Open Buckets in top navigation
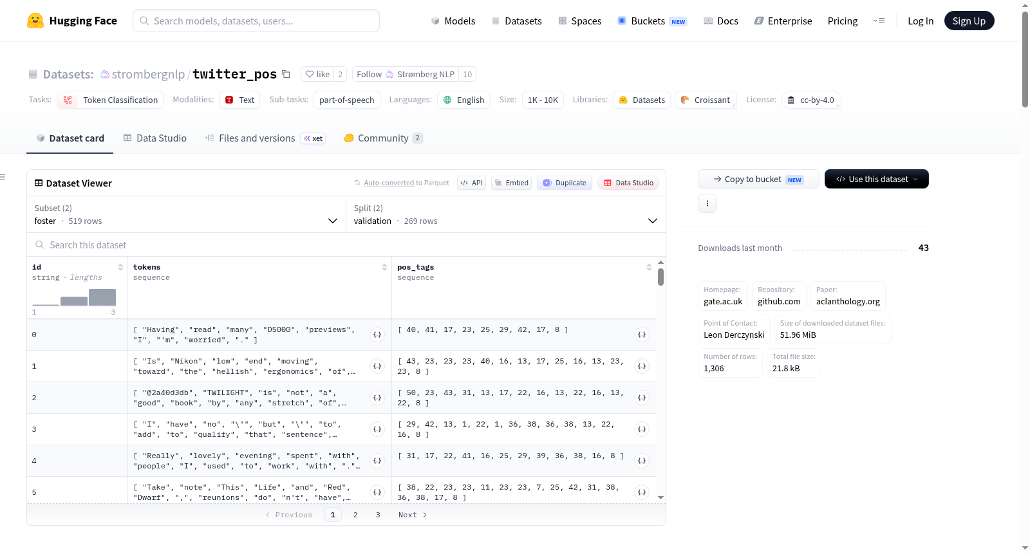This screenshot has width=1030, height=554. (x=652, y=21)
